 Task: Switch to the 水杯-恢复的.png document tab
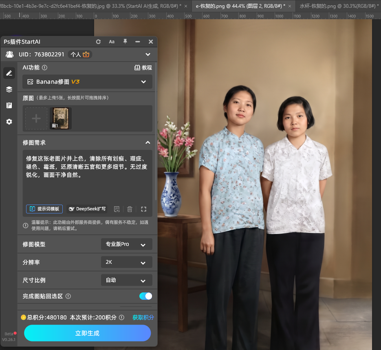pyautogui.click(x=338, y=6)
